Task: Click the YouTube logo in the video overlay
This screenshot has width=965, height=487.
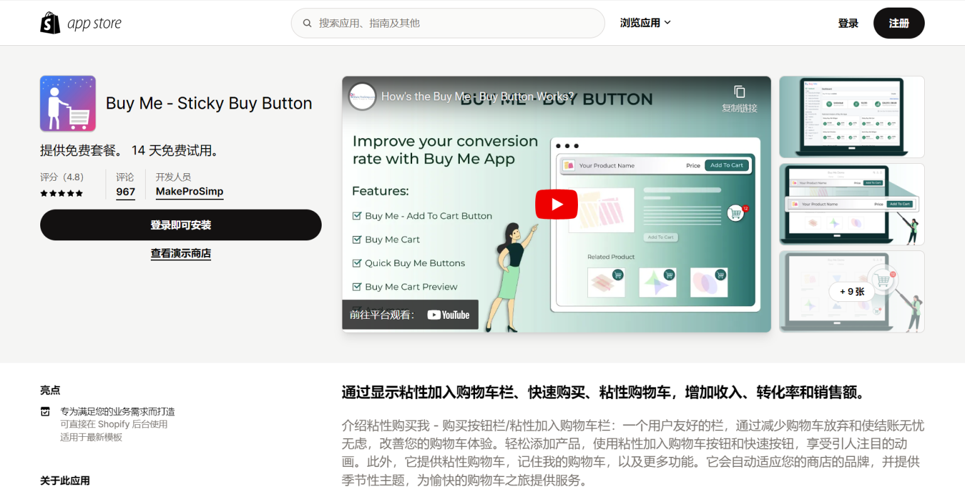Action: (448, 314)
